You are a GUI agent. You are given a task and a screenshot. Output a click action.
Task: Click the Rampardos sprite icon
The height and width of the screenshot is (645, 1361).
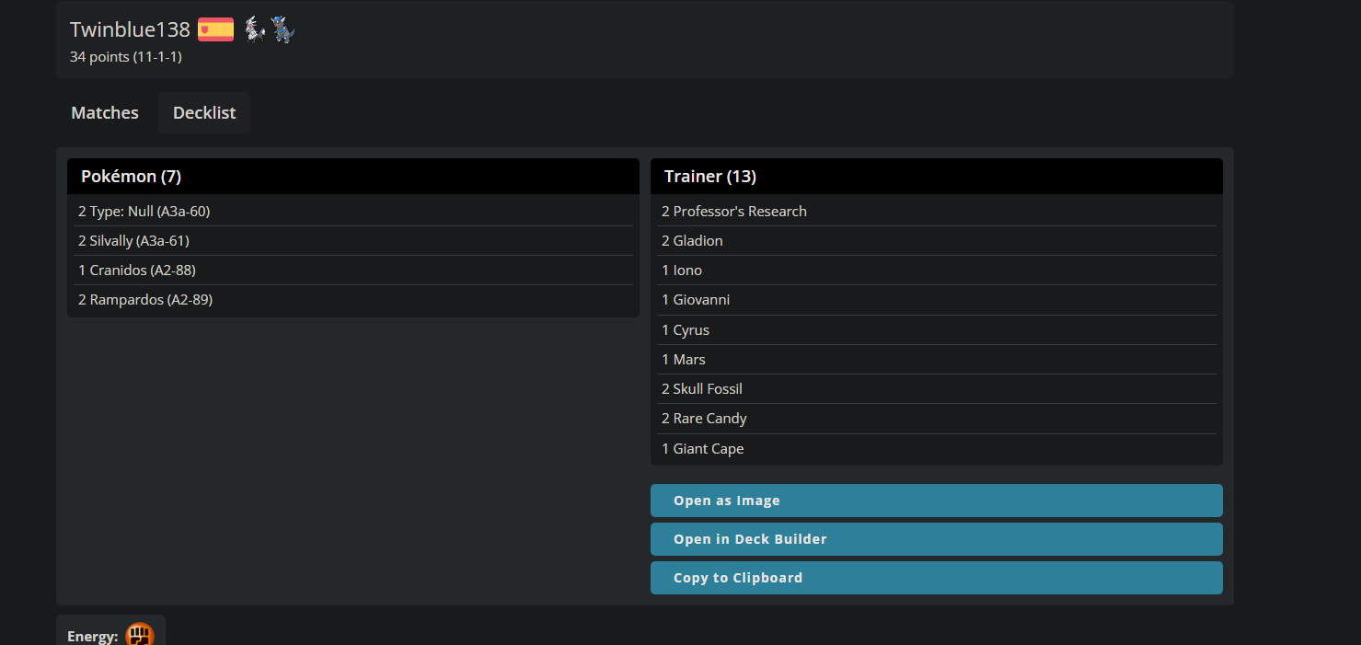click(x=283, y=29)
